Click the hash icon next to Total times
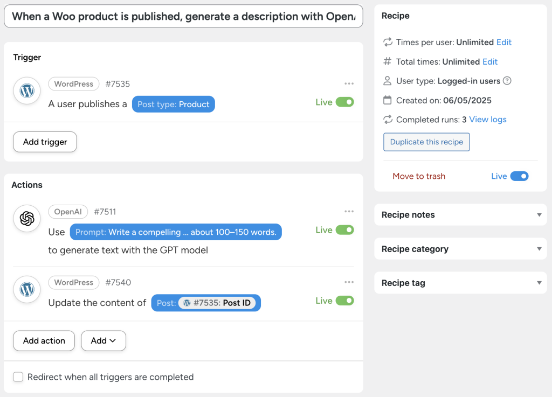Viewport: 552px width, 397px height. click(387, 61)
